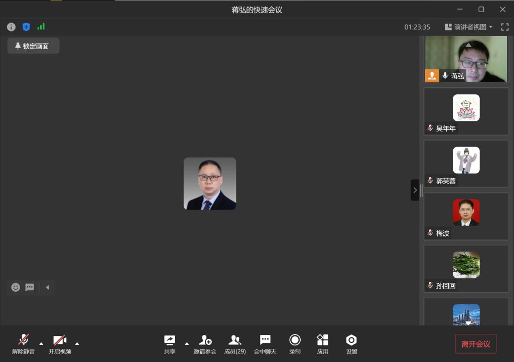Open the 成员(29) members list
Screen dimensions: 514x362
(x=234, y=343)
